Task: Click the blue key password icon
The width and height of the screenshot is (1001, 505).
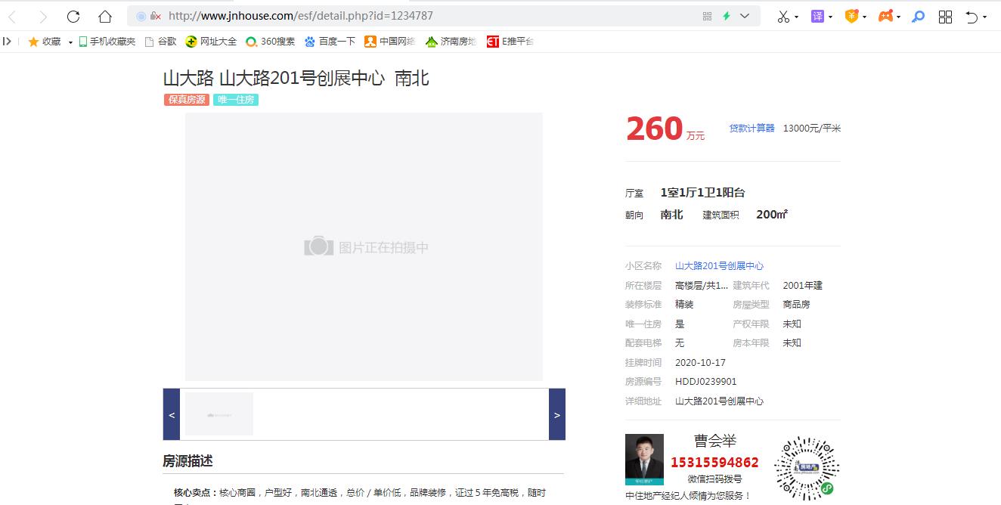Action: [x=919, y=17]
